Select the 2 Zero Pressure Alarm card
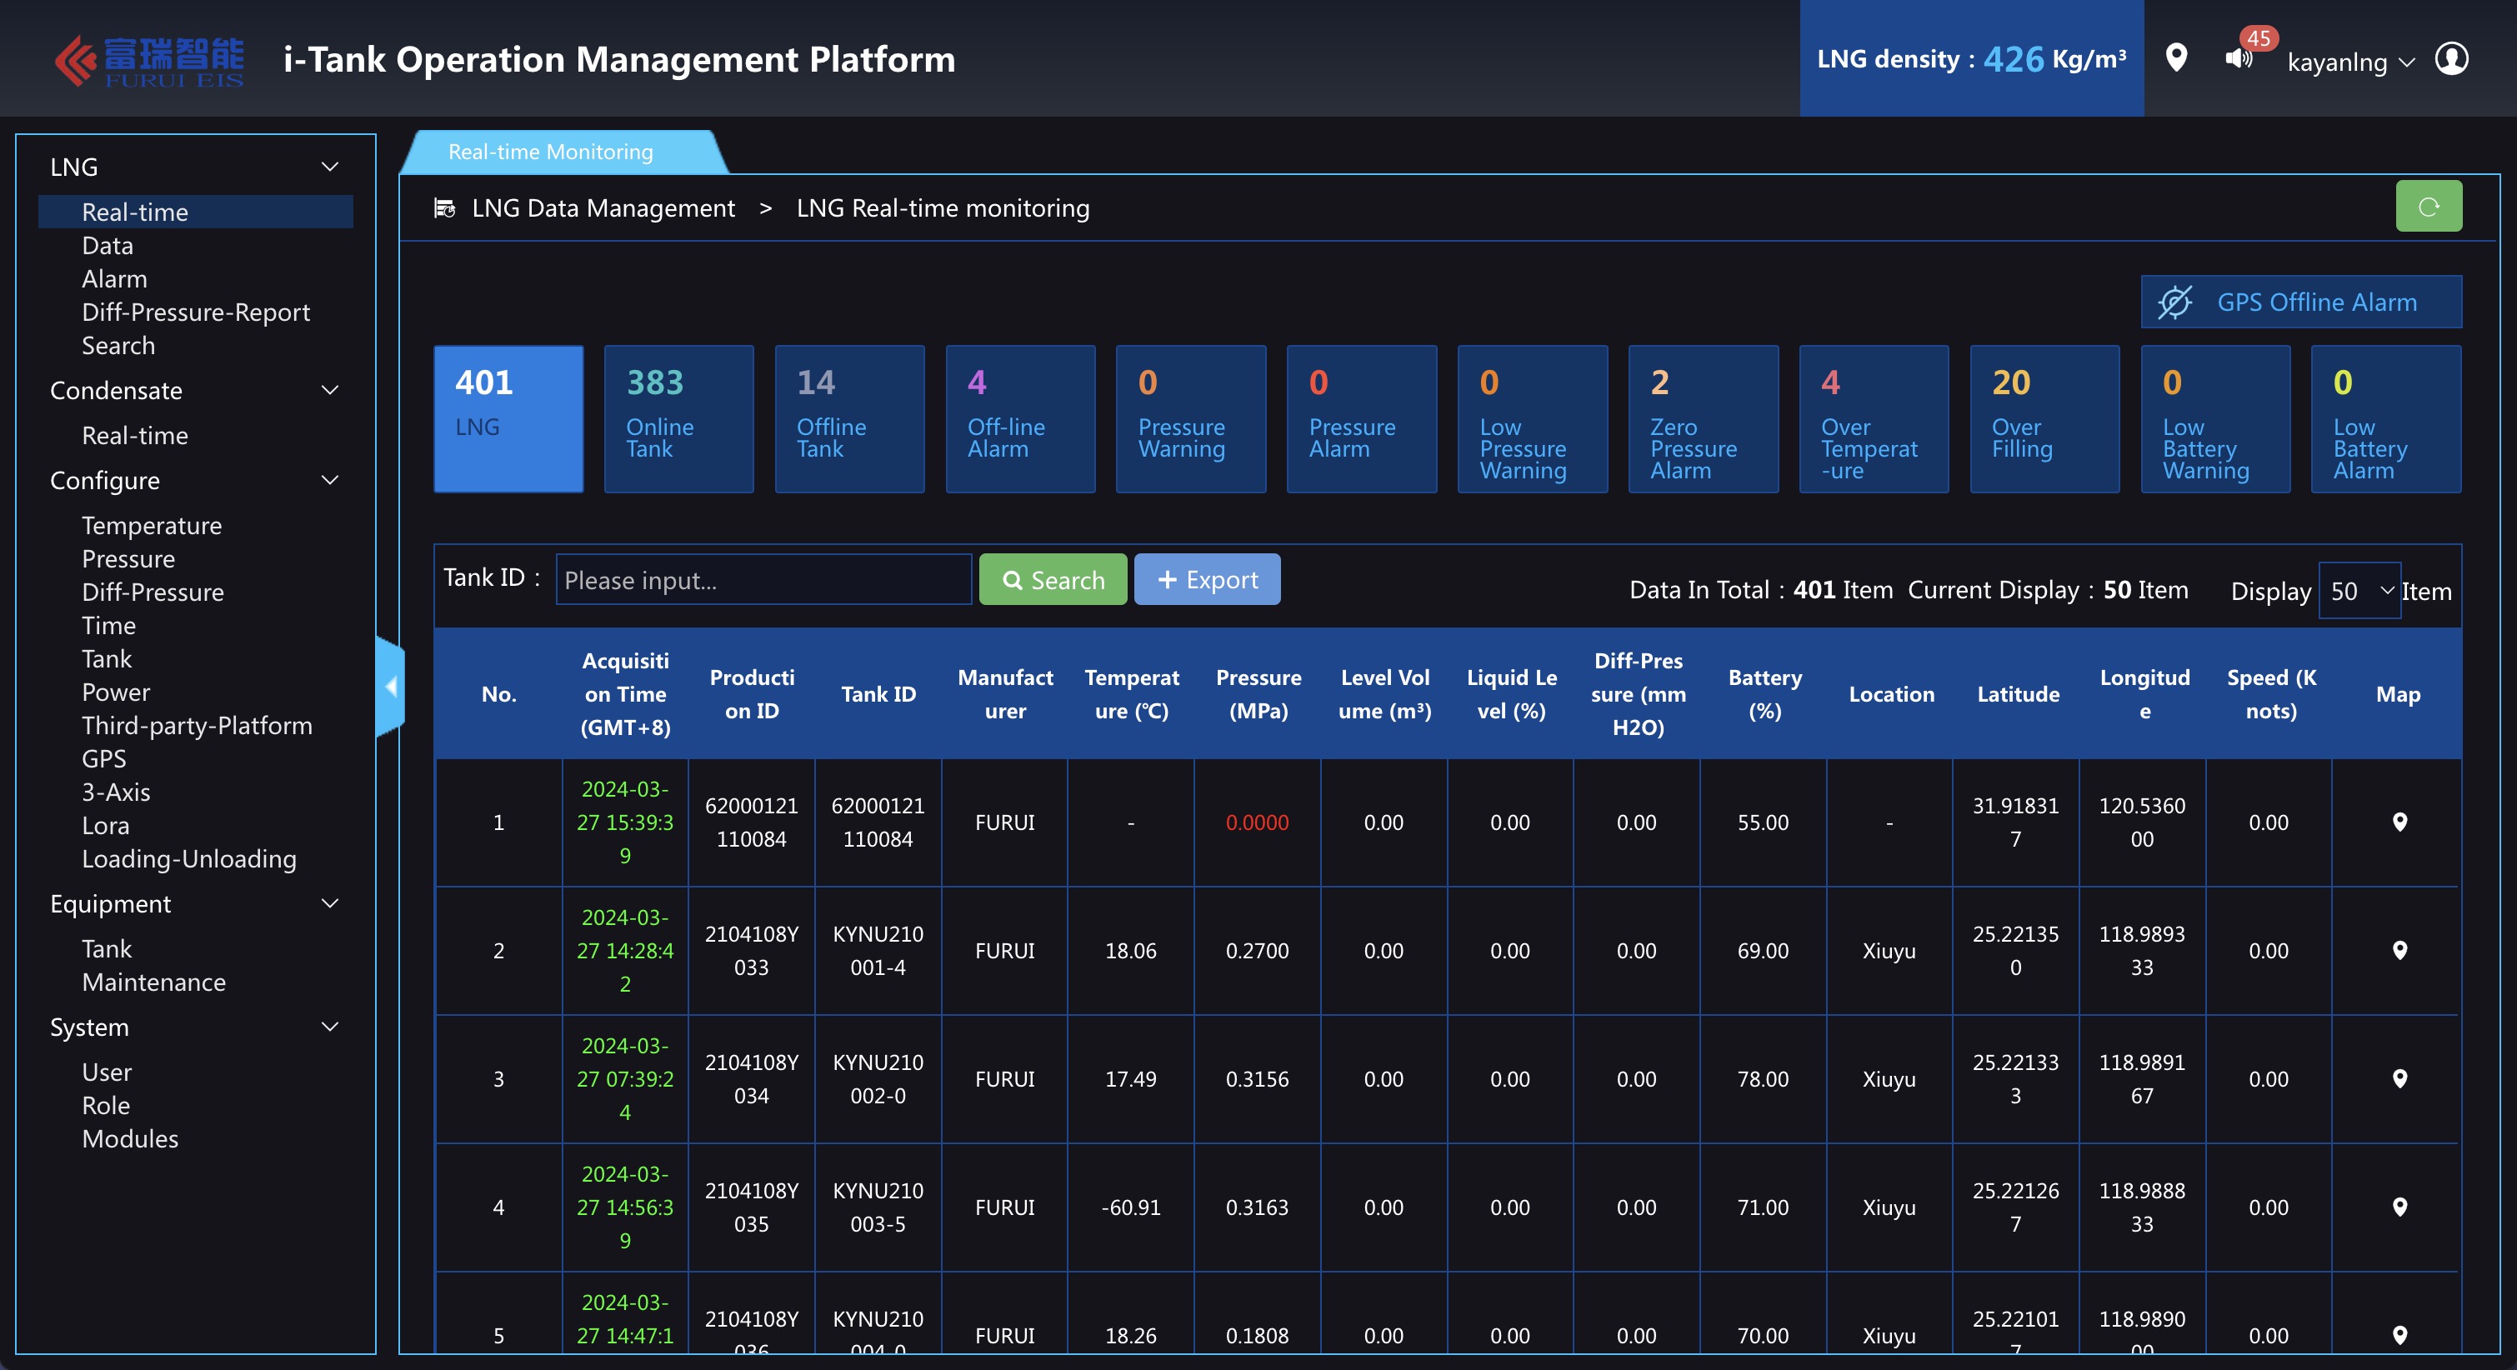Viewport: 2517px width, 1370px height. [x=1703, y=418]
